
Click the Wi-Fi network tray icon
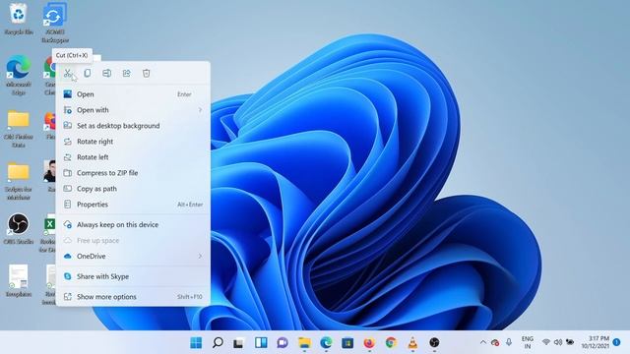[x=545, y=342]
